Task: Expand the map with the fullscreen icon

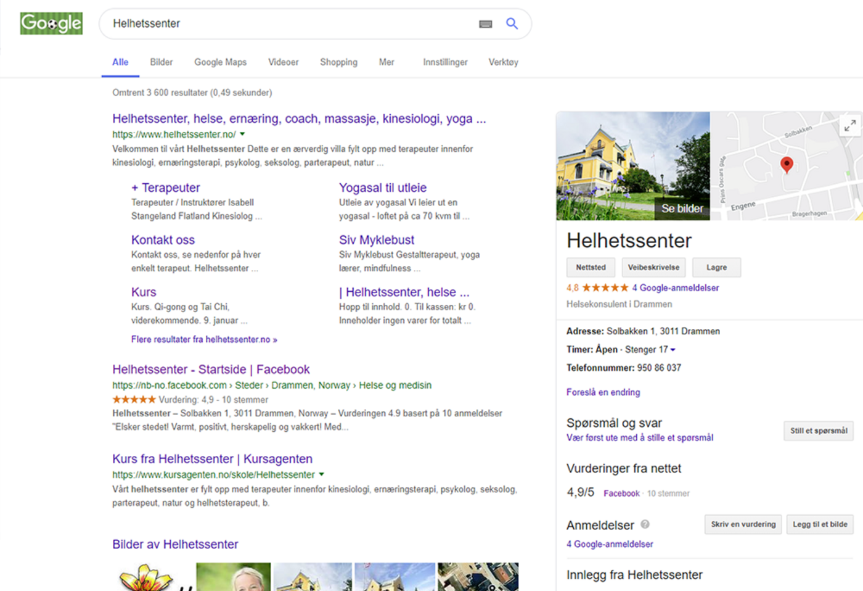Action: point(850,126)
